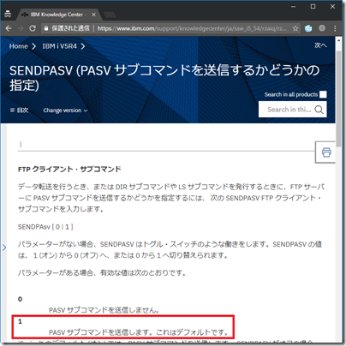Open the 目次 table of contents

(x=19, y=110)
